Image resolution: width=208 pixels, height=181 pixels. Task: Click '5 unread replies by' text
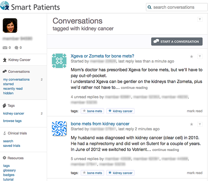click(x=87, y=159)
